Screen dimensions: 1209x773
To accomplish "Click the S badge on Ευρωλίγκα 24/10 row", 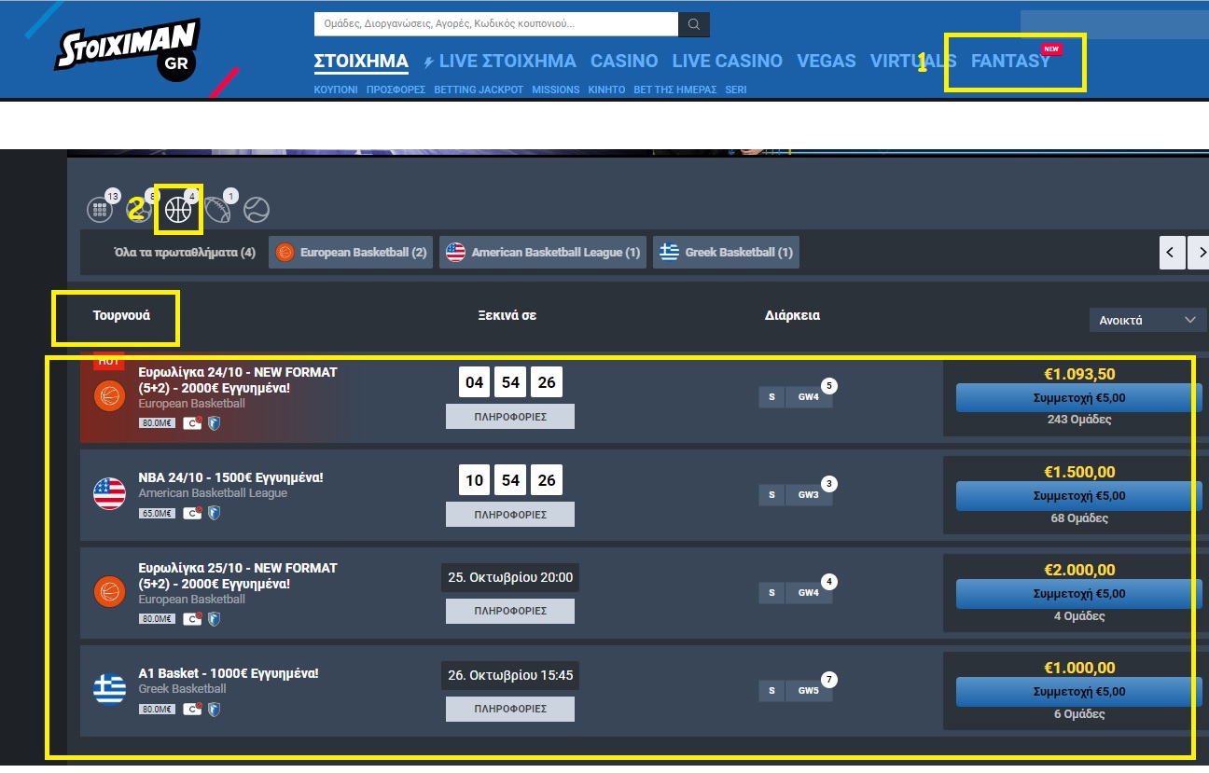I will point(771,397).
